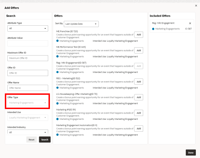Click blue dot icon beside ME Performance Test type

coord(58,56)
